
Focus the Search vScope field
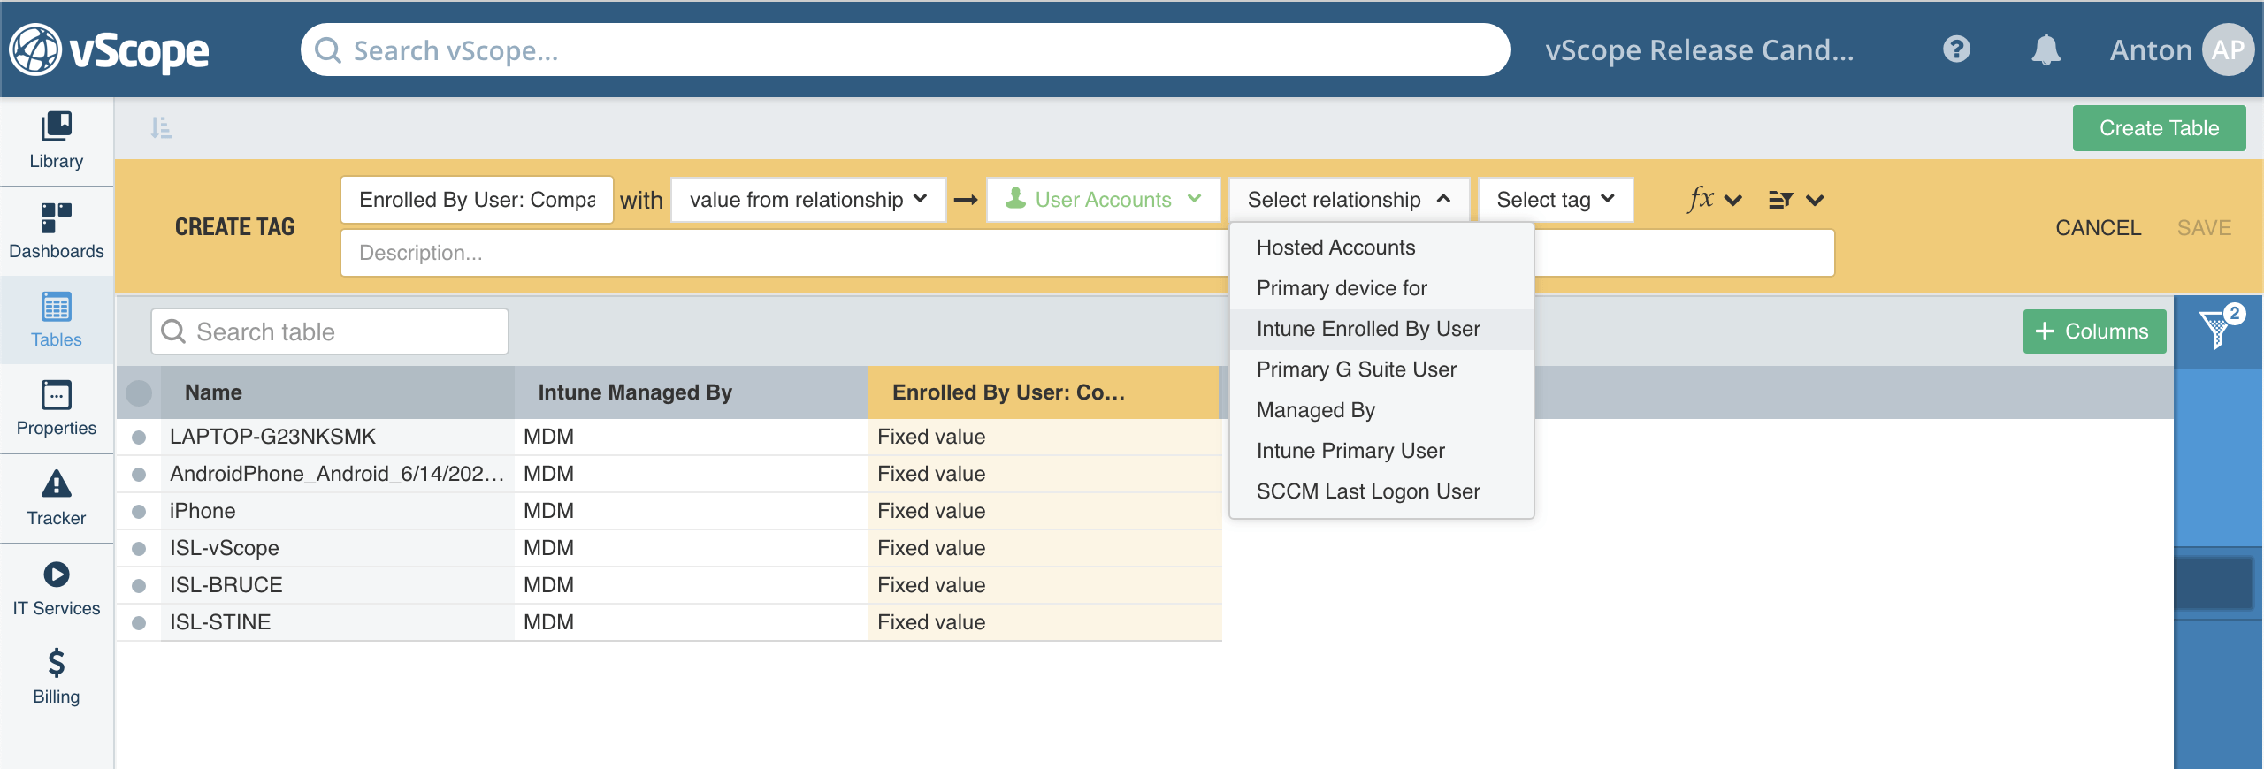[x=905, y=50]
